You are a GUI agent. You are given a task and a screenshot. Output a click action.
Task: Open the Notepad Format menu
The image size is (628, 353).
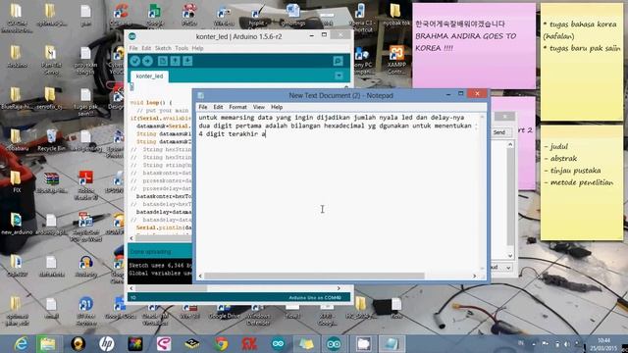[x=237, y=107]
